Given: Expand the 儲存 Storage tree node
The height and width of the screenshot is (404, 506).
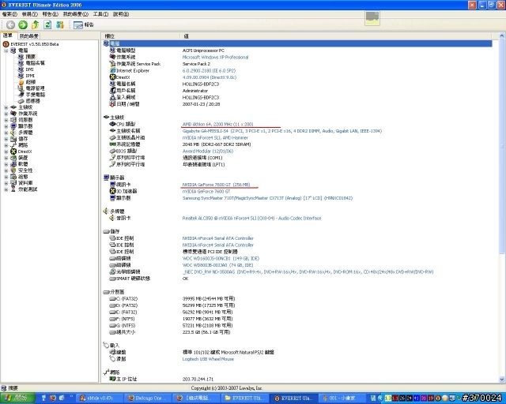Looking at the screenshot, I should pyautogui.click(x=6, y=139).
